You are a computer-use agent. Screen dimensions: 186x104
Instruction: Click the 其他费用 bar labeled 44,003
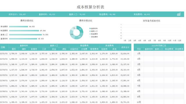click(x=19, y=27)
